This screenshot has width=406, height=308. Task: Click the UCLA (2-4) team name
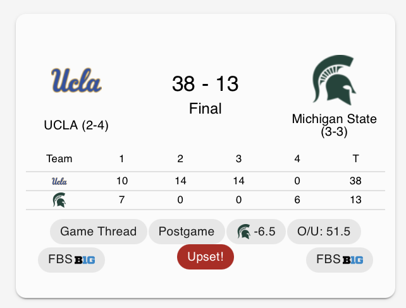click(76, 125)
